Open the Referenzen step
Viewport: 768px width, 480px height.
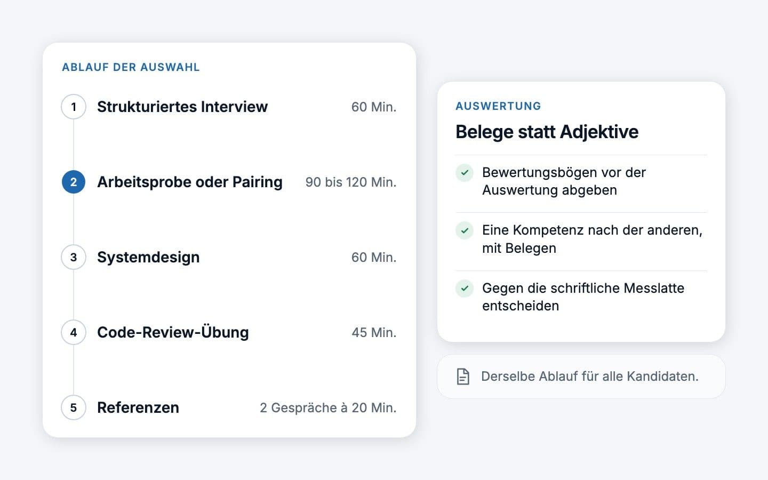(138, 407)
